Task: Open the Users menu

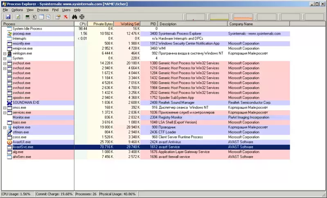Action: click(66, 10)
